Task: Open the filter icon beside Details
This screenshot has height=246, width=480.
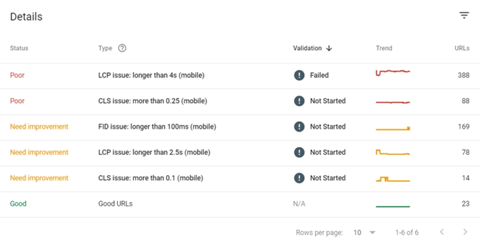Action: 464,16
